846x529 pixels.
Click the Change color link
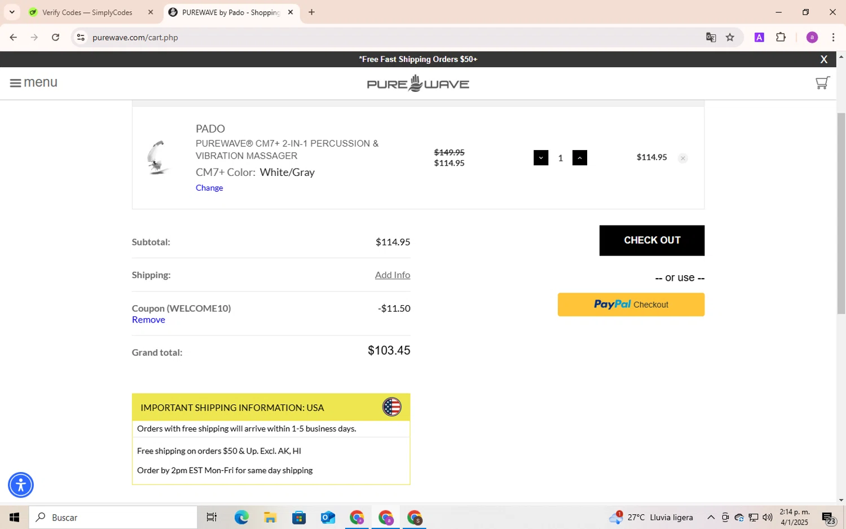[x=209, y=188]
